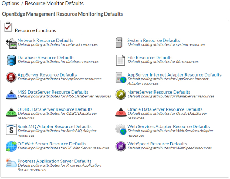Open Oracle DataServer Resource Defaults link
230x179 pixels.
165,109
